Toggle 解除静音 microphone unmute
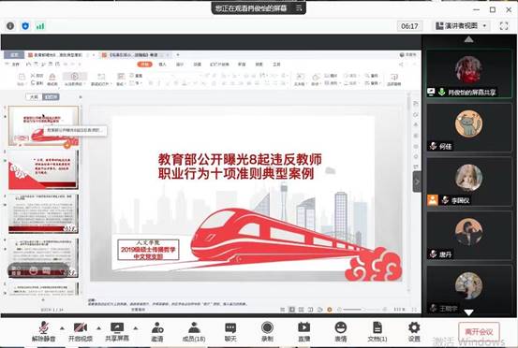The height and width of the screenshot is (348, 518). (44, 331)
